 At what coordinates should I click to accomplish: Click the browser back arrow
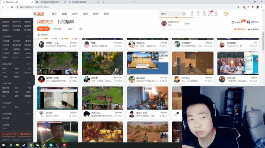tap(3, 7)
